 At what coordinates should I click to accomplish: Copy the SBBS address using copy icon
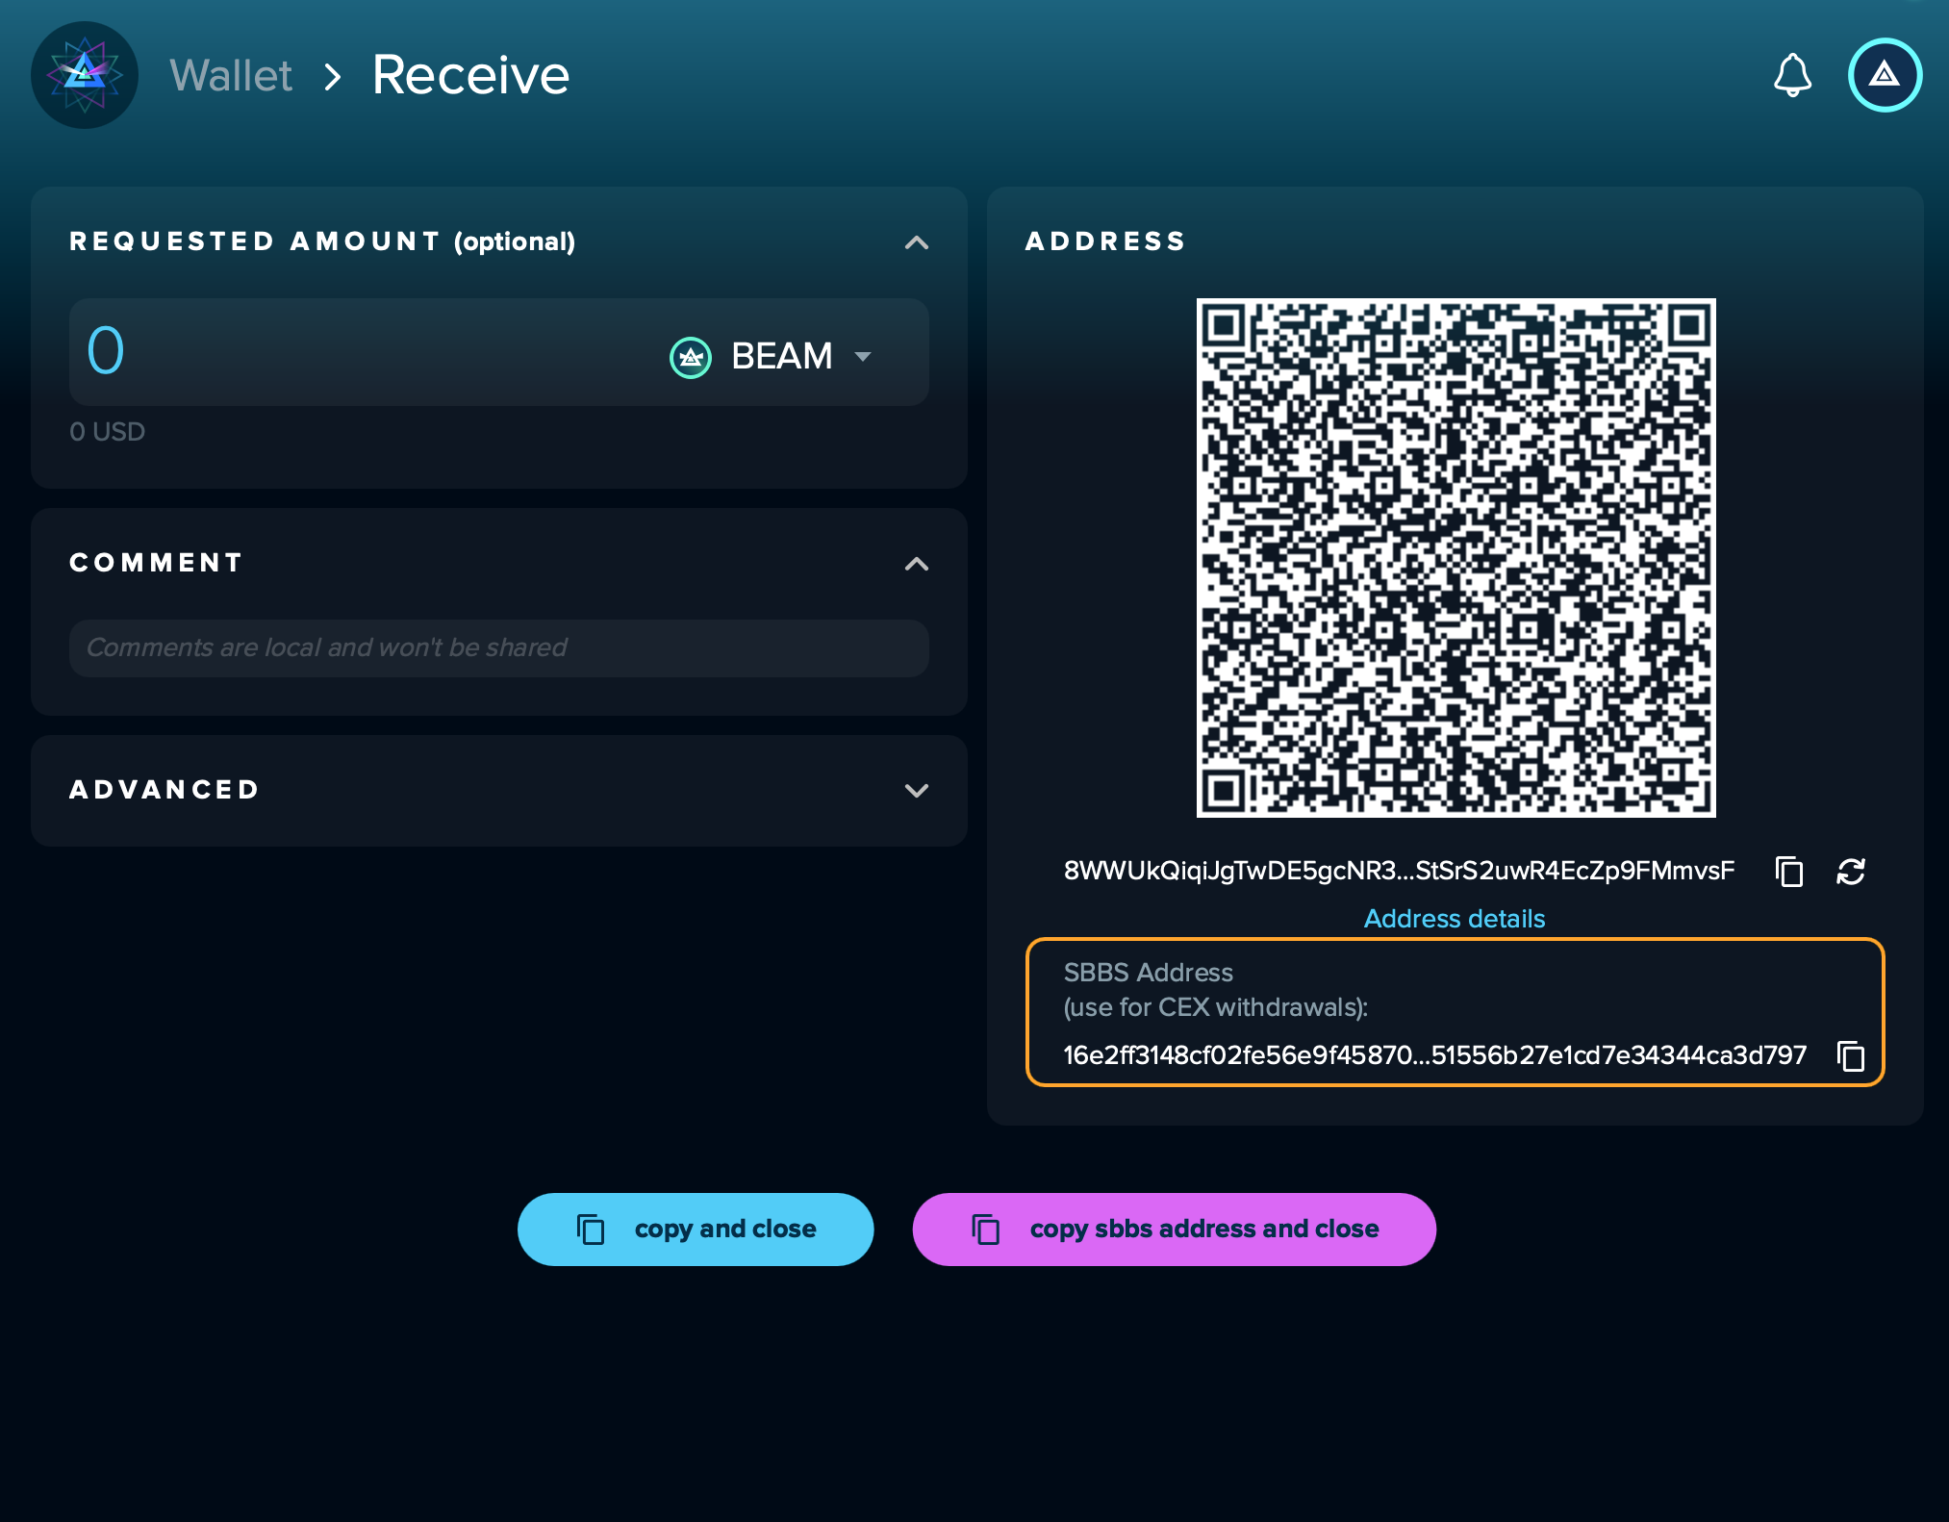1850,1056
